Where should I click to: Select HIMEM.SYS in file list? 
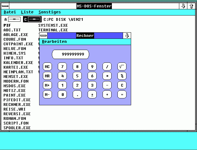[x=15, y=53]
